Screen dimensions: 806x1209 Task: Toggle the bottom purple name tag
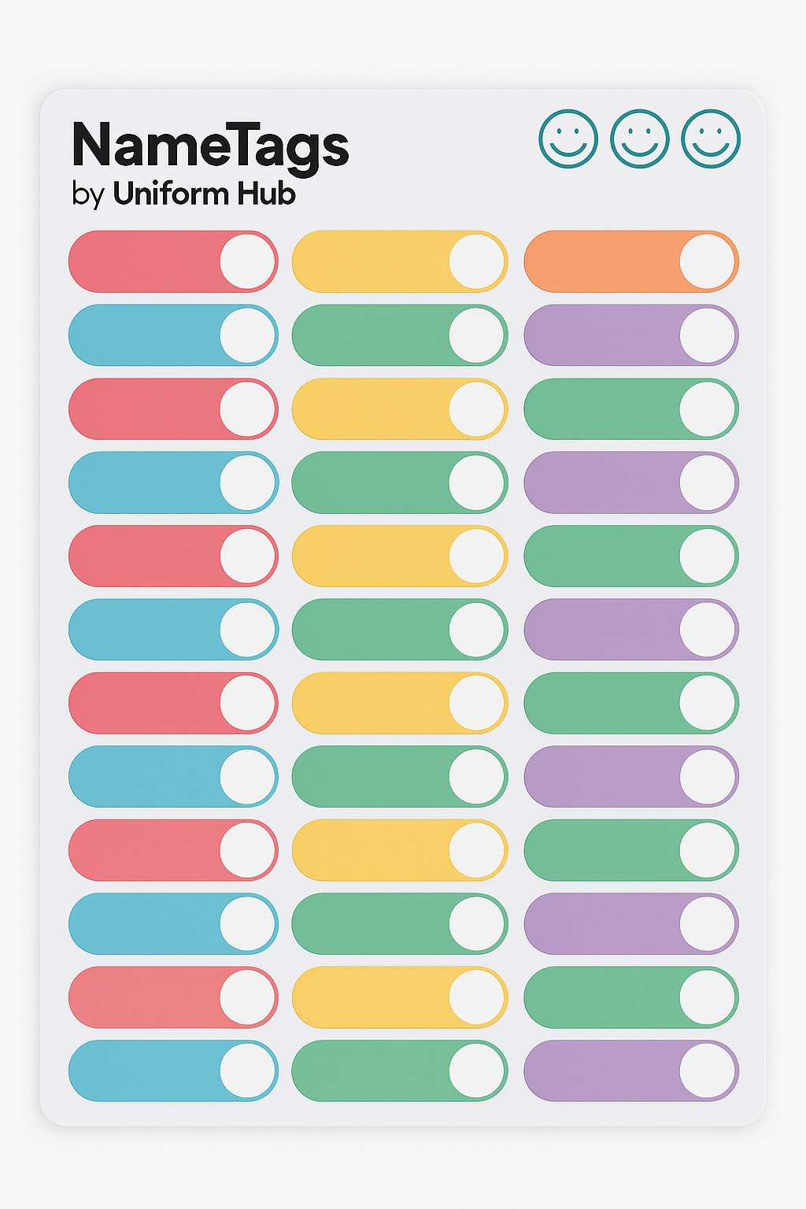click(x=631, y=1070)
